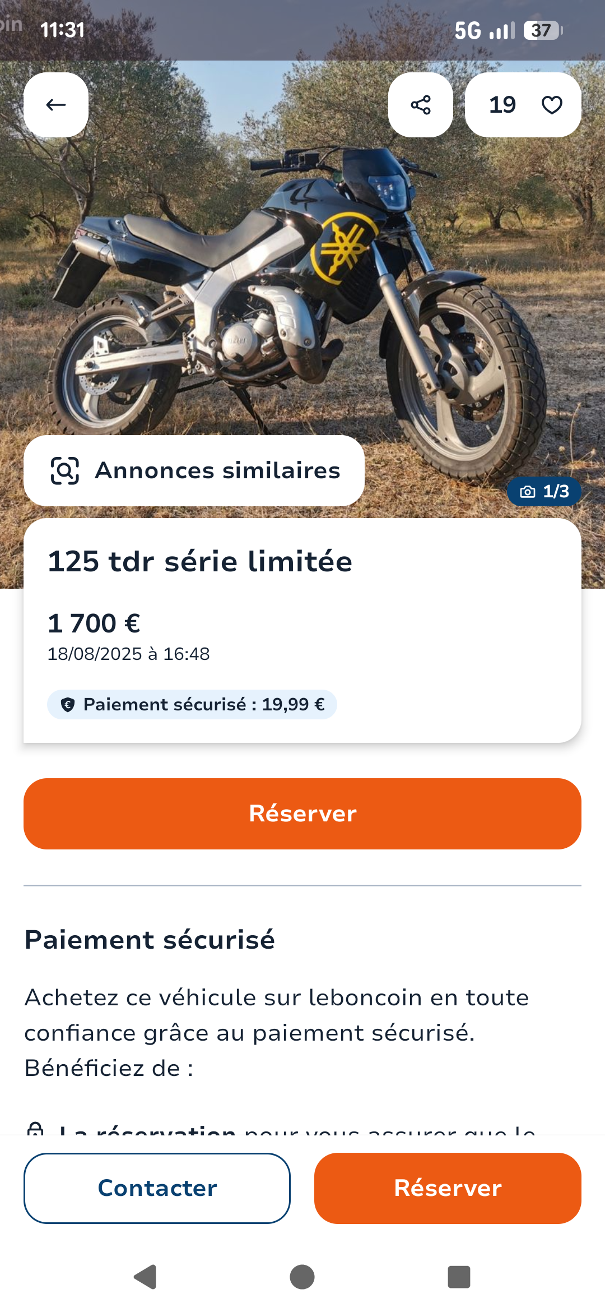Open the share icon
Image resolution: width=605 pixels, height=1312 pixels.
[x=421, y=105]
